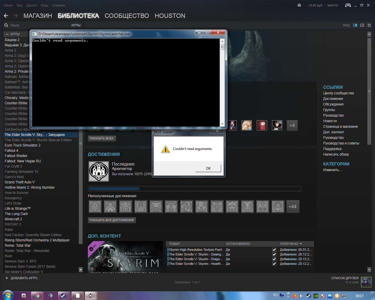Open the wallet balance 14,65 руб
Screen dimensions: 375x300
(315, 5)
